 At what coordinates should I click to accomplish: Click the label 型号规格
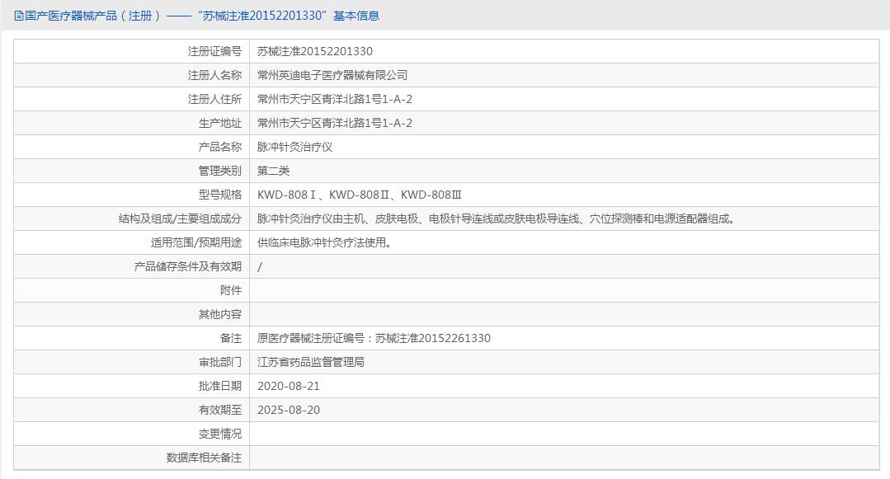(220, 195)
